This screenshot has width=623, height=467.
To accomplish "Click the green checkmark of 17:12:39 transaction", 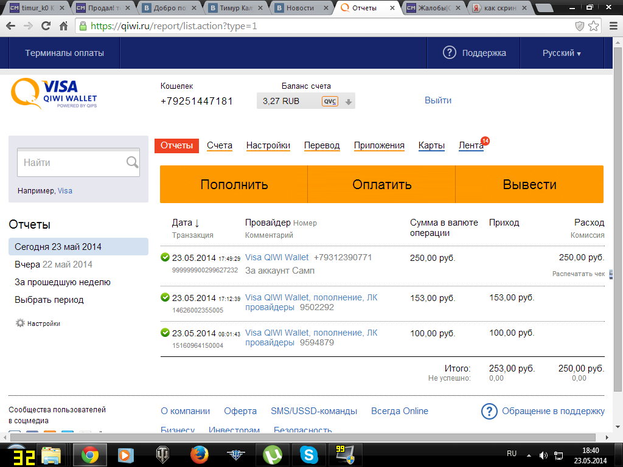I will point(165,297).
